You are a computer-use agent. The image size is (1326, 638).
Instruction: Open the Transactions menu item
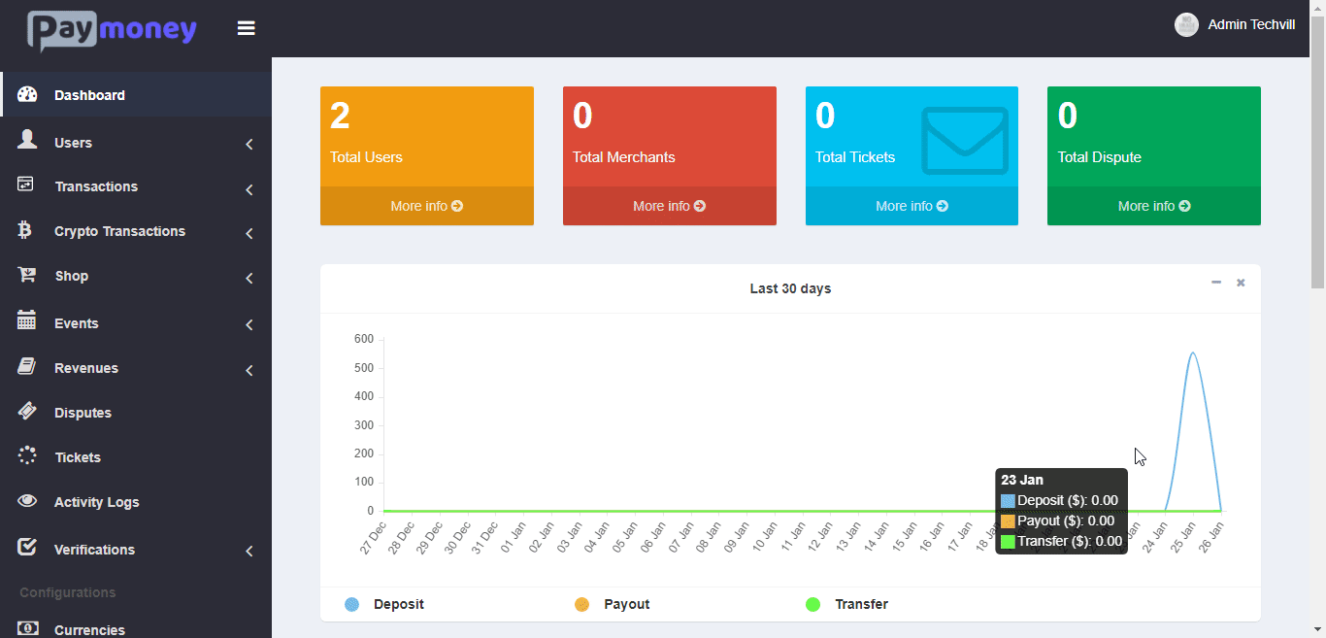click(x=96, y=186)
